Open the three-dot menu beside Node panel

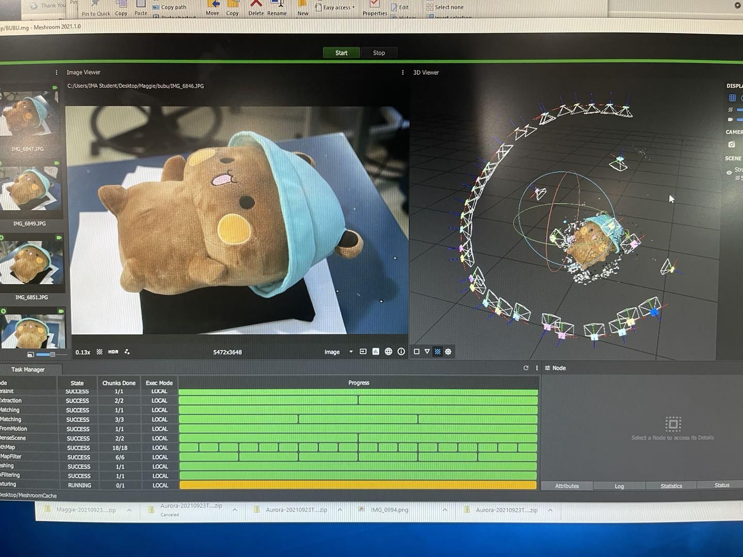537,368
